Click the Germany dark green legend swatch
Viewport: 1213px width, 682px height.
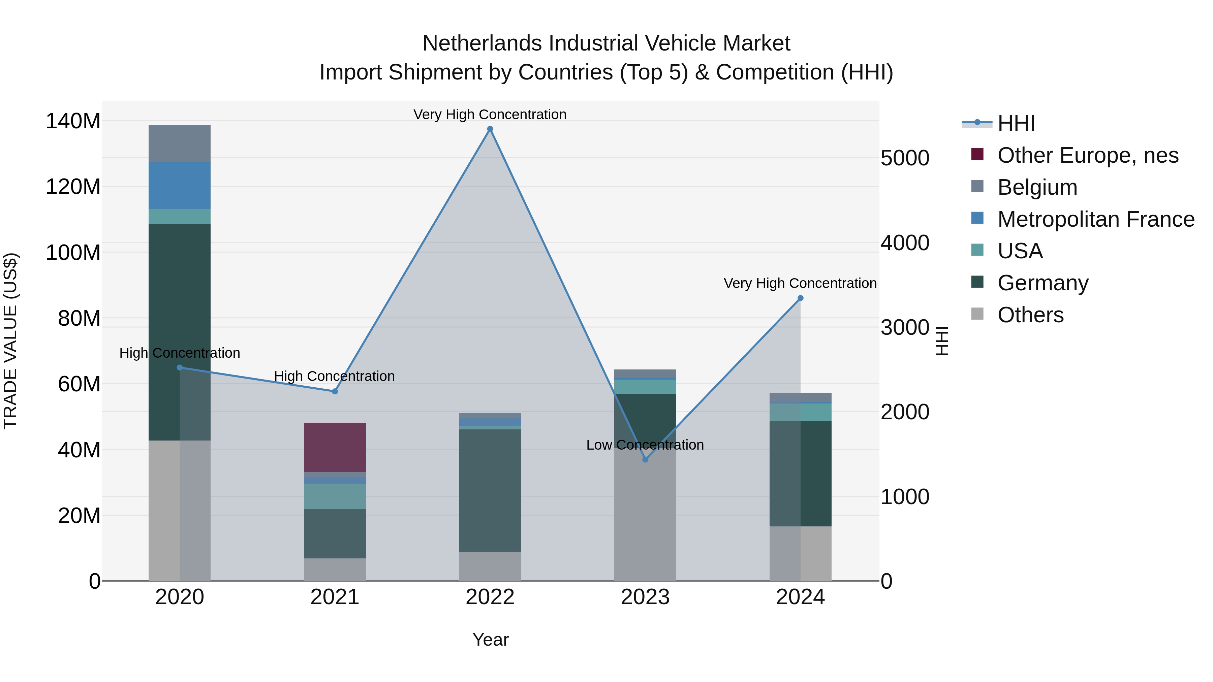[x=977, y=282]
